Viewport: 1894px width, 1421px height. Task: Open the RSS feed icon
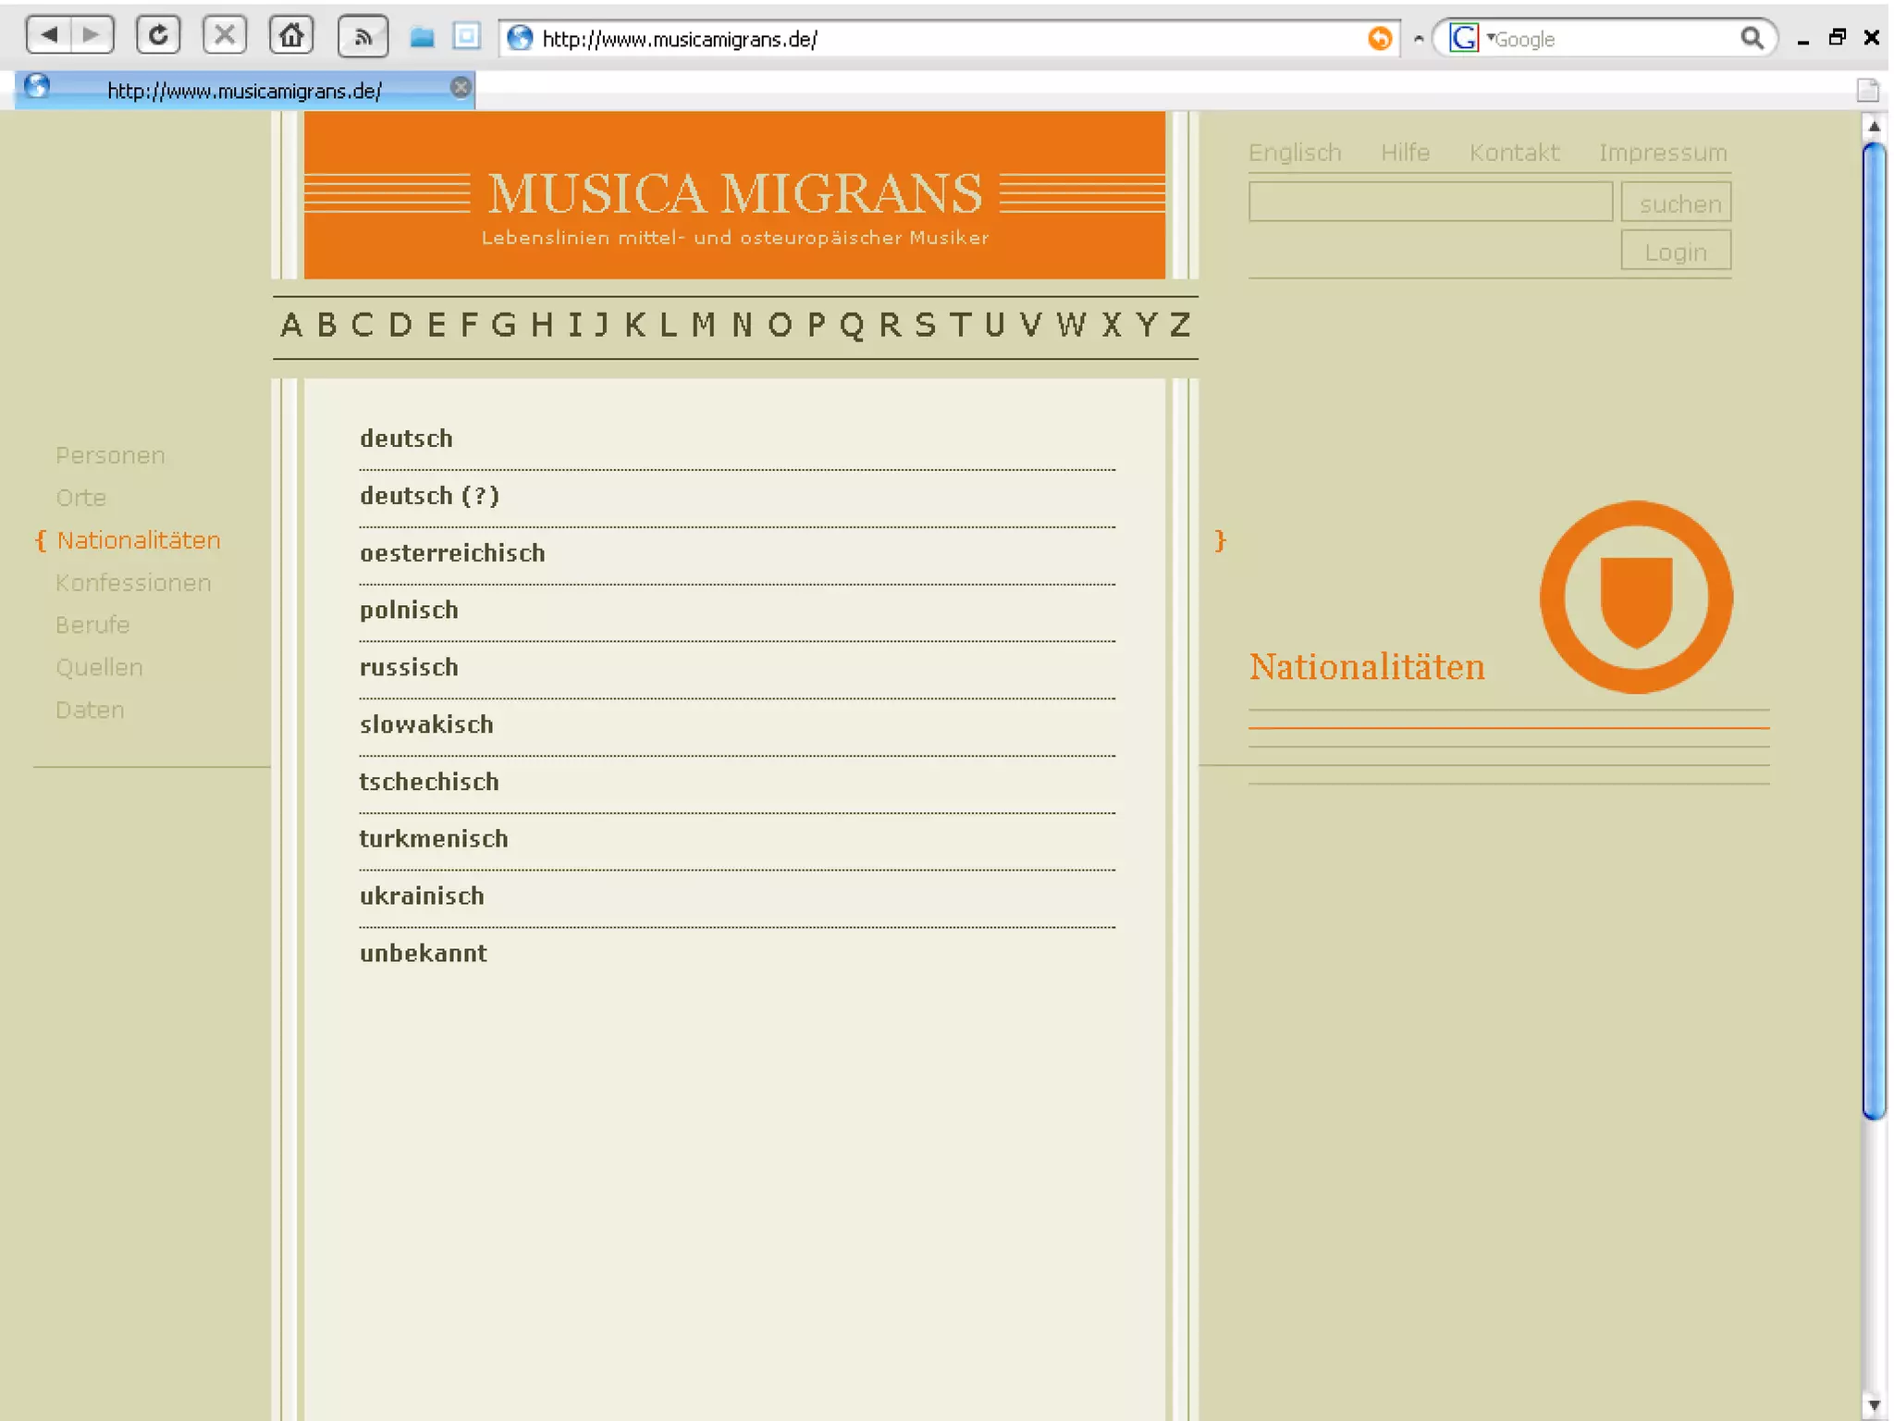tap(363, 37)
